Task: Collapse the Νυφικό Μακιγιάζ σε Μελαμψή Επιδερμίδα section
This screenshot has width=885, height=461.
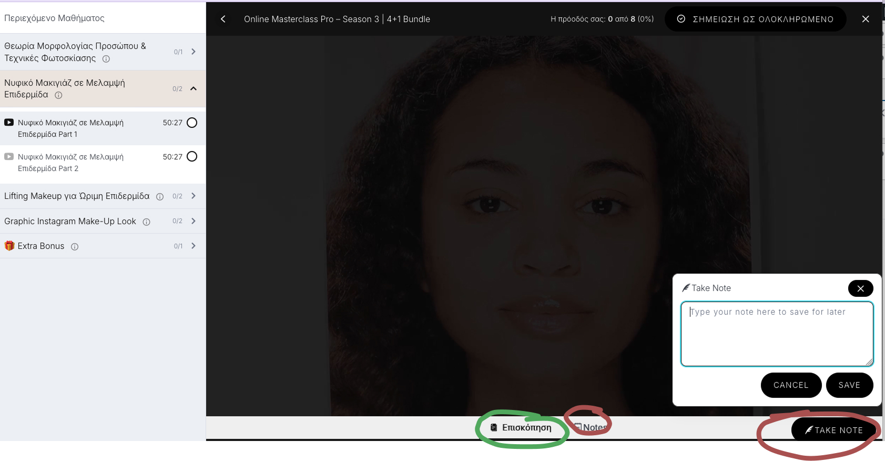Action: pyautogui.click(x=194, y=88)
